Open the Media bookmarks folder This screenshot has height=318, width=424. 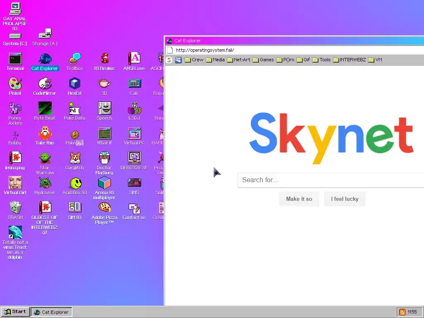tap(215, 60)
